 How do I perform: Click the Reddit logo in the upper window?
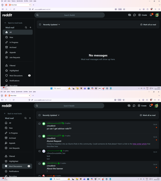click(7, 15)
